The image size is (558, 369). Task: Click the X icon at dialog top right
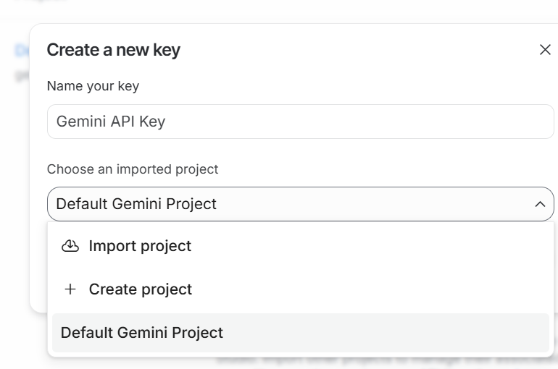coord(545,49)
